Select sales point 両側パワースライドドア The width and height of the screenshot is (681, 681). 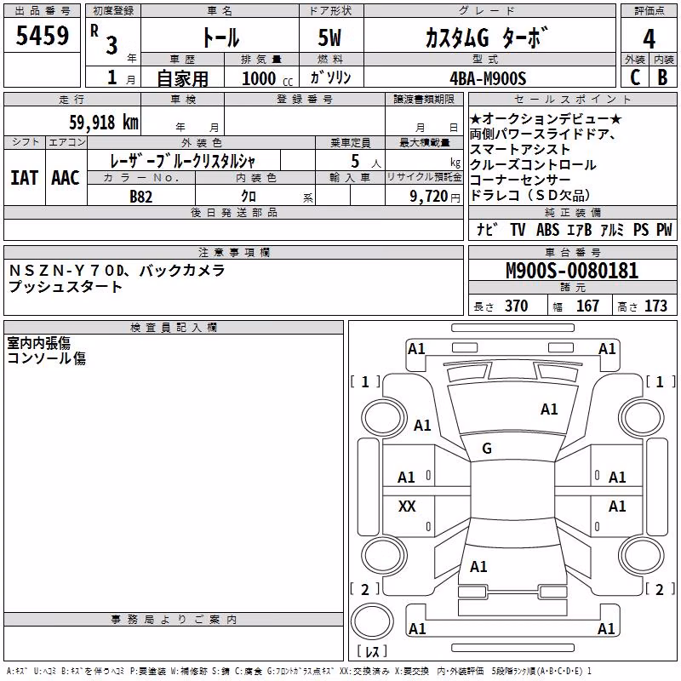point(539,134)
